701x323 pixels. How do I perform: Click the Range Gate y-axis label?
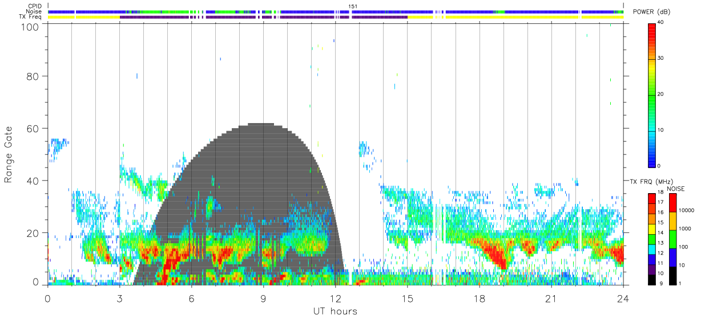9,154
